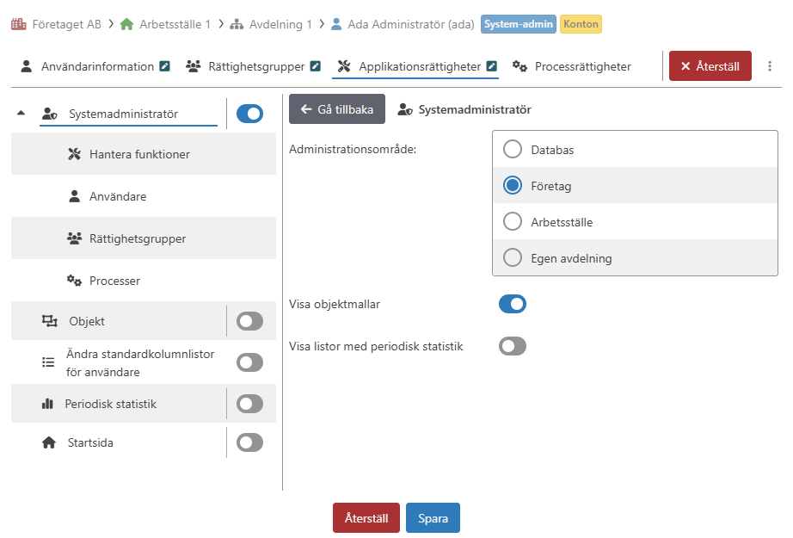Click the Spara button
The width and height of the screenshot is (793, 538).
(x=433, y=517)
